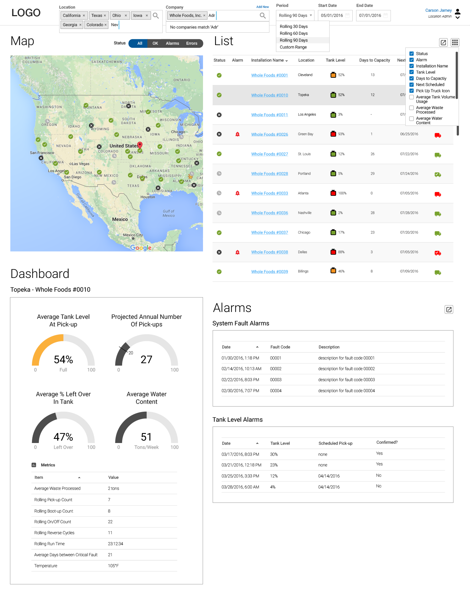Click the column chooser panel scrollbar

(457, 76)
